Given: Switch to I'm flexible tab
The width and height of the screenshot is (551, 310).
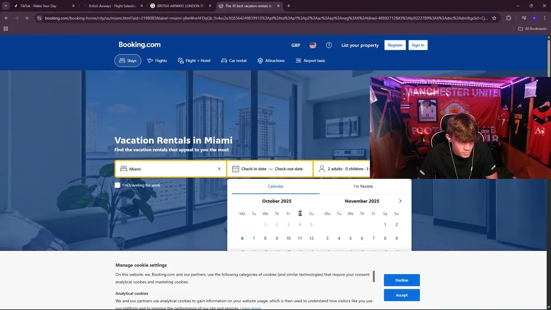Looking at the screenshot, I should [x=363, y=186].
